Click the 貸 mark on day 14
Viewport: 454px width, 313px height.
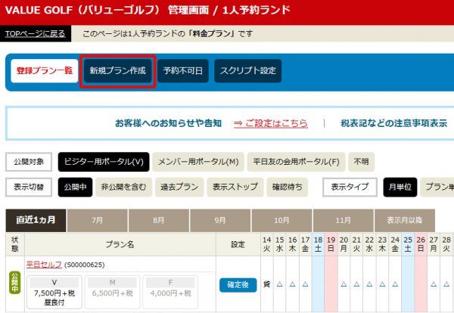point(266,284)
